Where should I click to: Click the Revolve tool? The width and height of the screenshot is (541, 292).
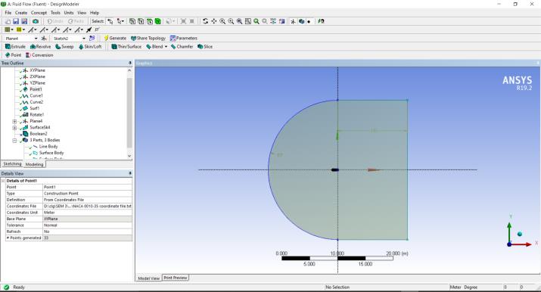point(41,47)
